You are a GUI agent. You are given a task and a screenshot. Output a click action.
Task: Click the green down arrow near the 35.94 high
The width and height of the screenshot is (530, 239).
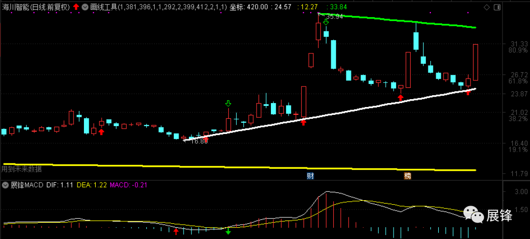point(326,22)
